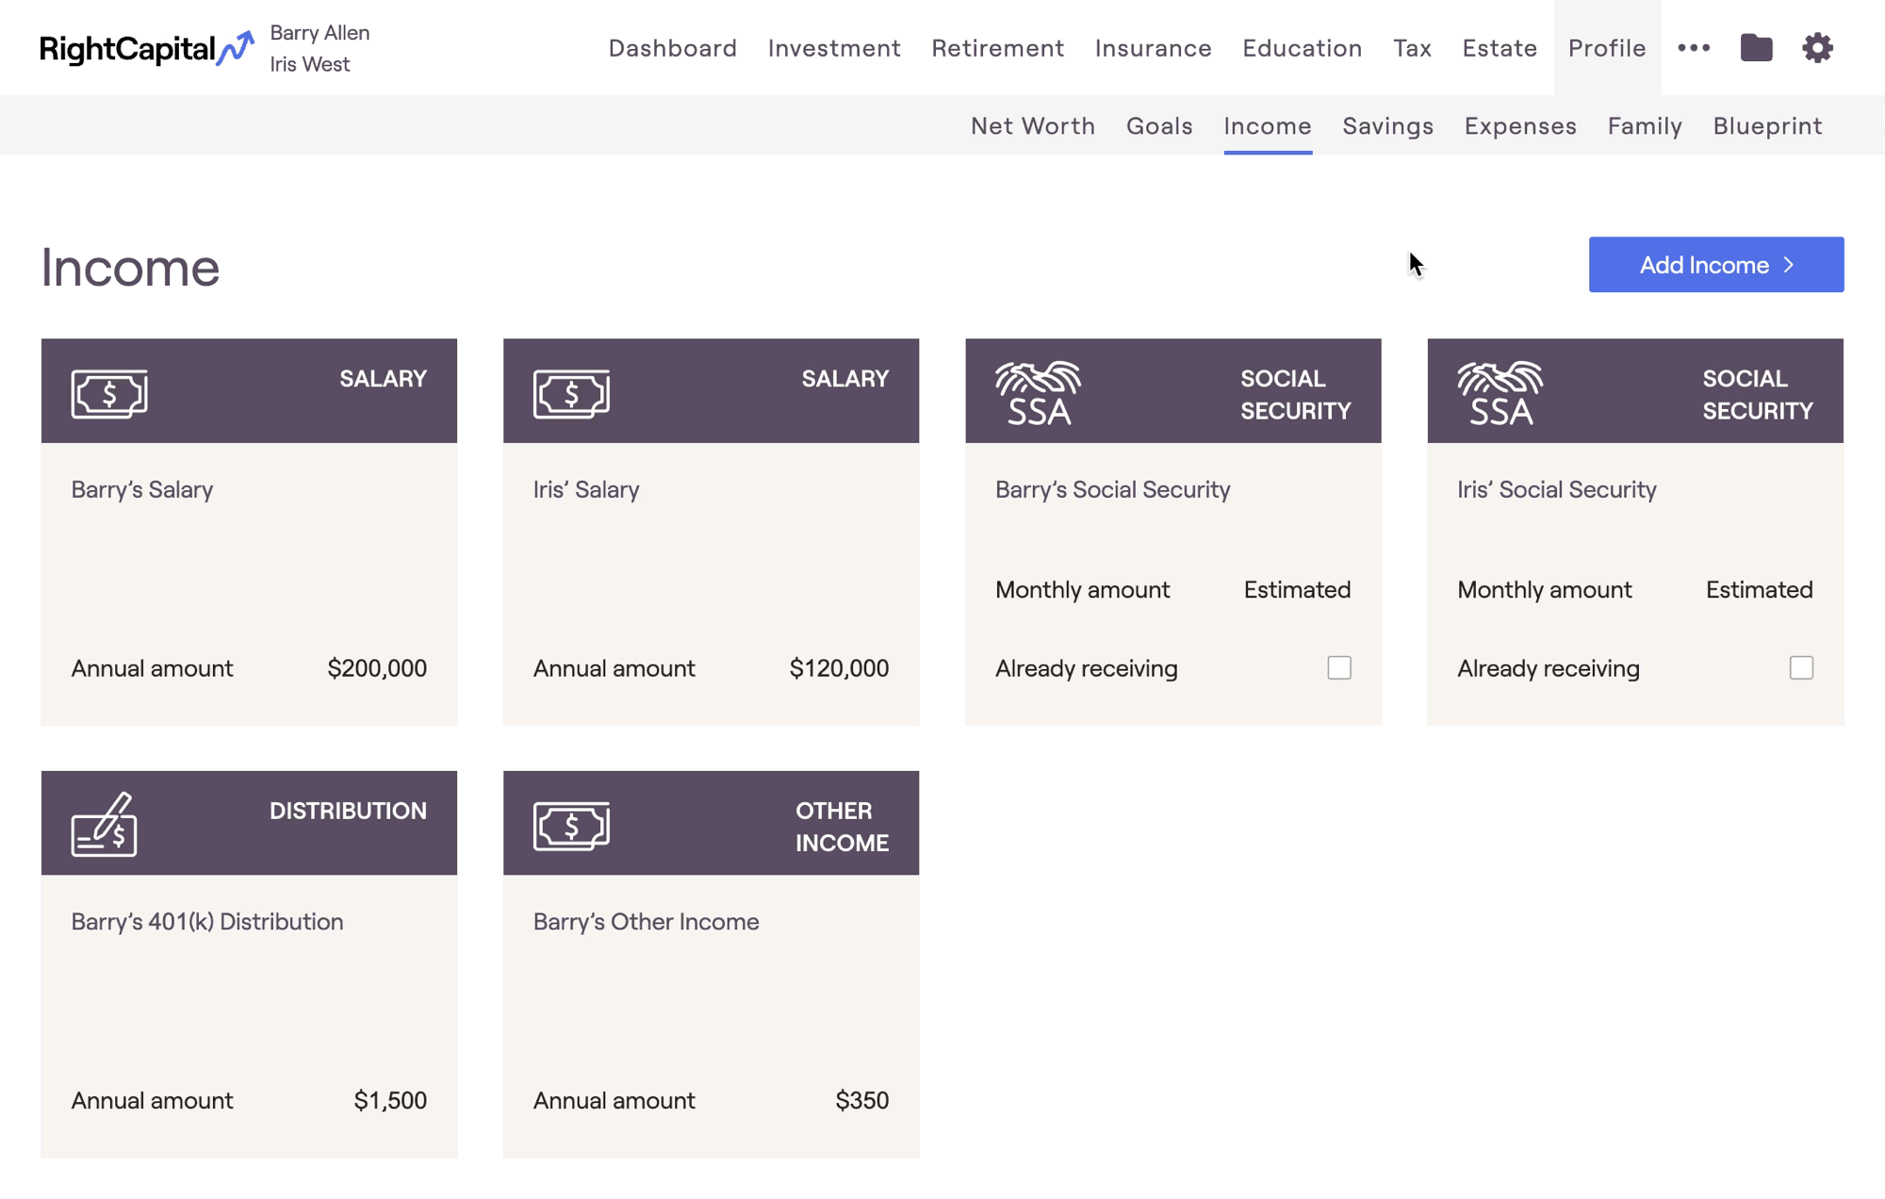This screenshot has height=1199, width=1885.
Task: Click the Add Income chevron arrow
Action: pyautogui.click(x=1788, y=265)
